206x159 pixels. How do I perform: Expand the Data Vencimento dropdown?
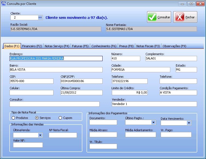[x=189, y=123]
